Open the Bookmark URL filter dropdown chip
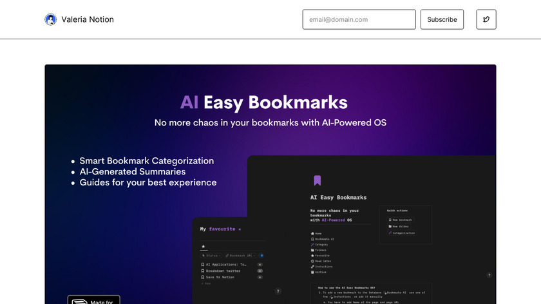541x304 pixels. tap(240, 255)
